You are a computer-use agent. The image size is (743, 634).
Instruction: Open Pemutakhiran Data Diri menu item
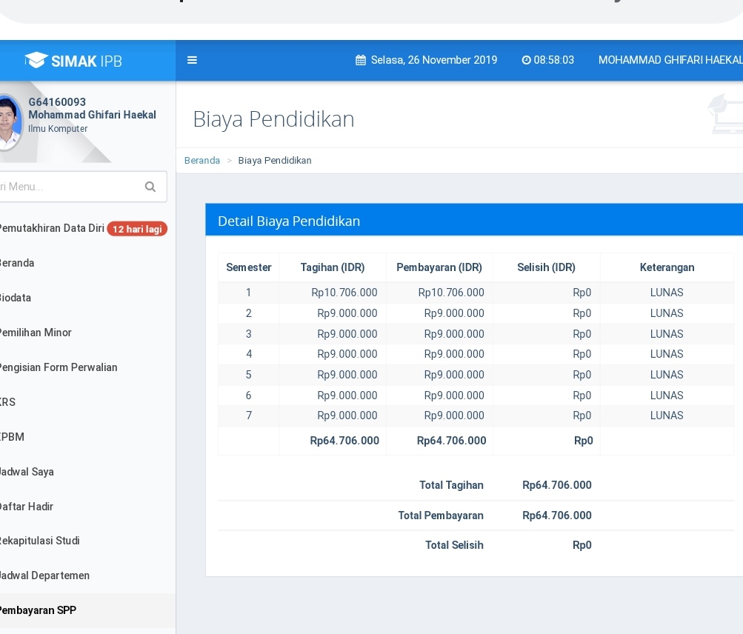tap(52, 228)
